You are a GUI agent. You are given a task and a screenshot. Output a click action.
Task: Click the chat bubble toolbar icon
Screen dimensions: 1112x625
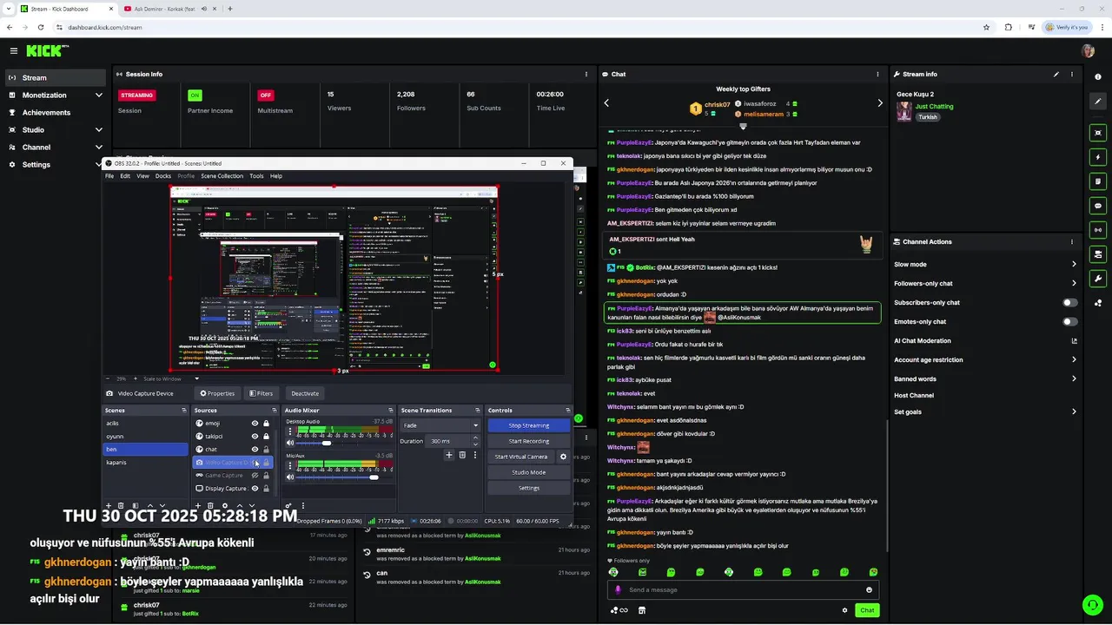(x=1098, y=206)
